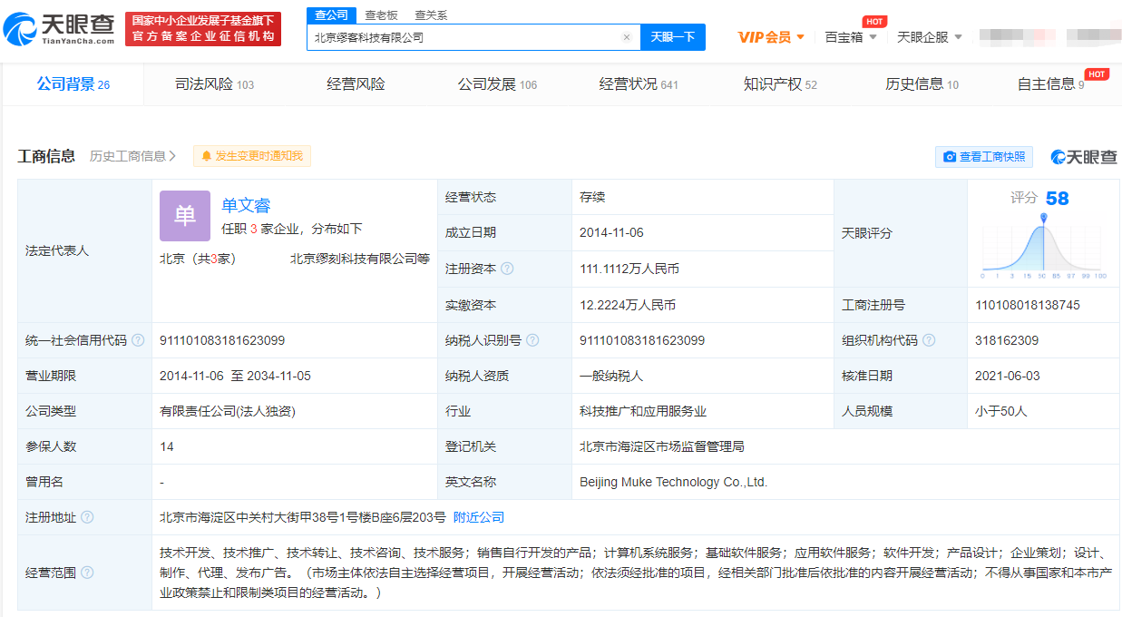This screenshot has height=617, width=1122.
Task: Select the 存续 business status value
Action: [x=592, y=197]
